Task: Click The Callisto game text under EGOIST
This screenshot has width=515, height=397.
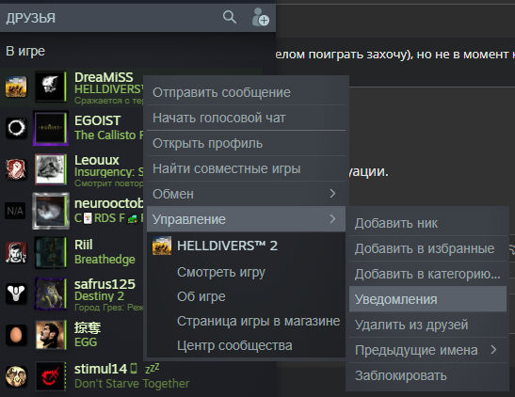Action: [x=108, y=135]
